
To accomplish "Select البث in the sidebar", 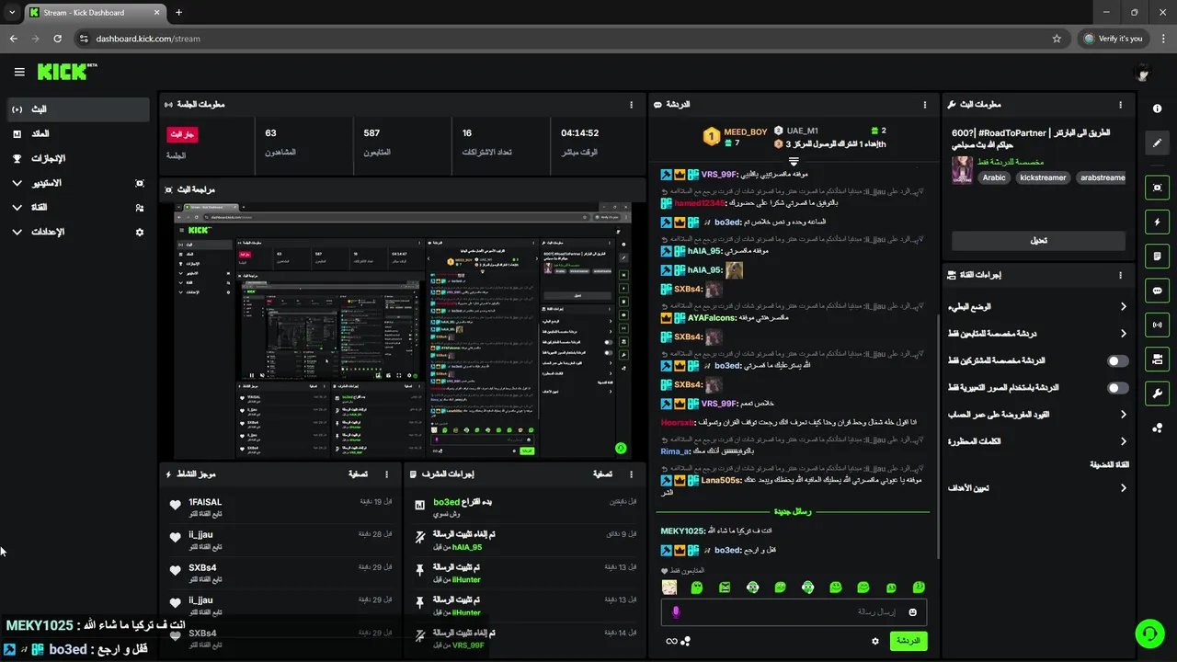I will click(x=78, y=109).
